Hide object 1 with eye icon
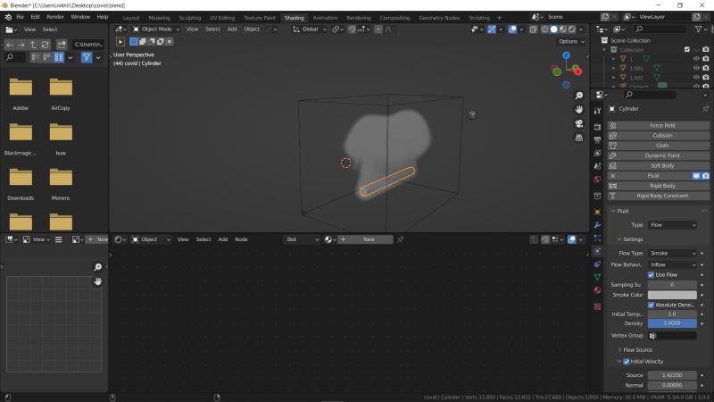The width and height of the screenshot is (714, 402). 696,59
